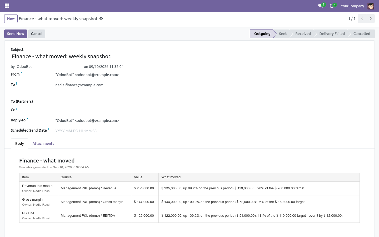Show help tooltip next to To
Image resolution: width=379 pixels, height=237 pixels.
click(17, 83)
